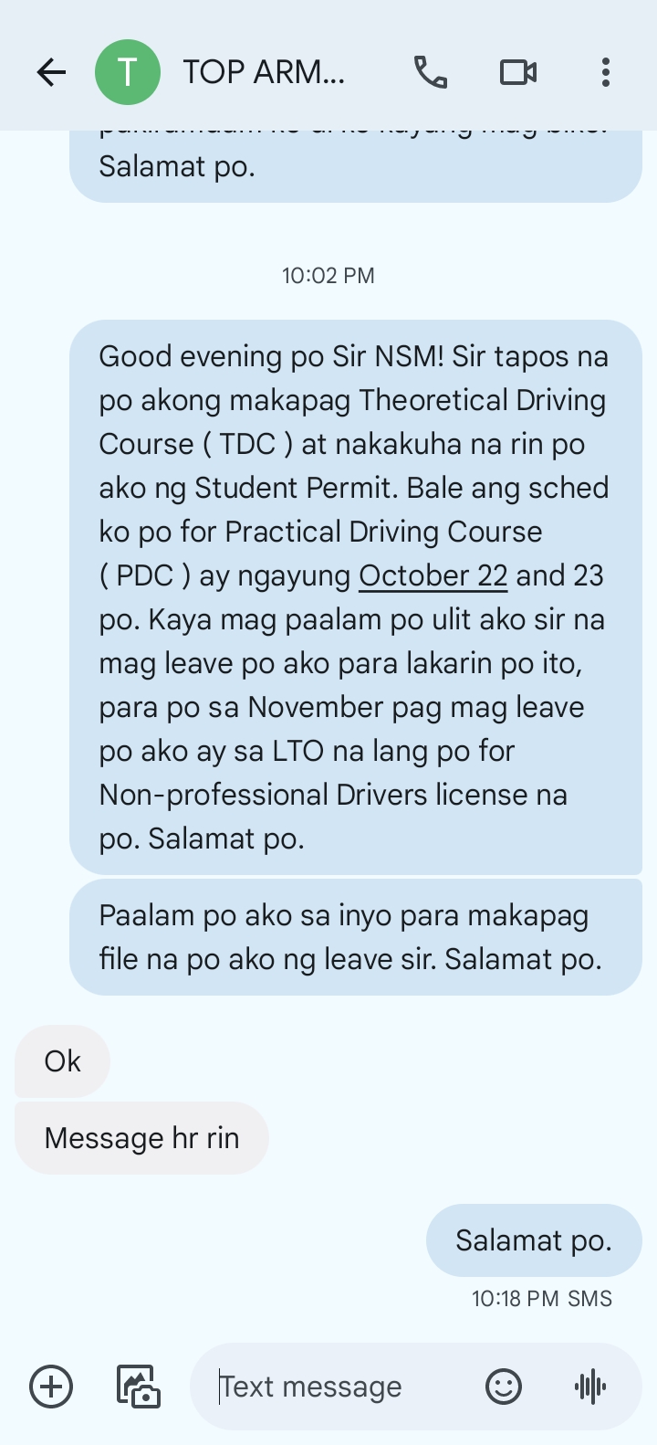Image resolution: width=657 pixels, height=1445 pixels.
Task: Open the TOP ARM... conversation details
Action: [264, 72]
